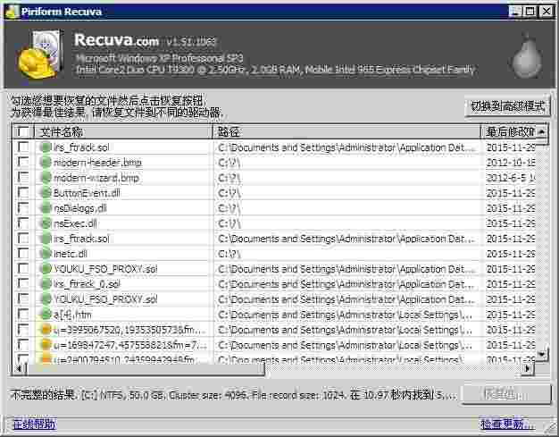This screenshot has height=437, width=559.
Task: Select the file name starting u=3995067520
Action: [129, 330]
